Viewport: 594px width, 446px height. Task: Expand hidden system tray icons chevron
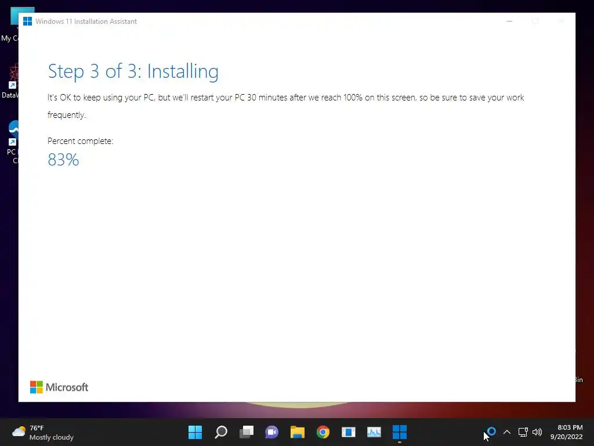(x=507, y=432)
